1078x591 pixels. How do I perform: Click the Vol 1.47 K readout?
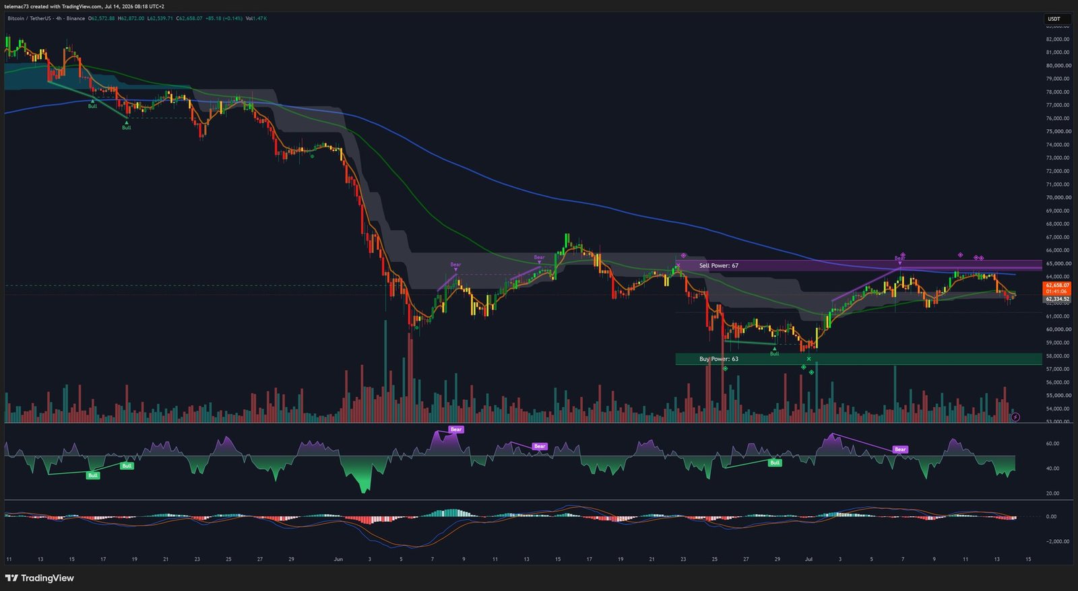pos(256,18)
